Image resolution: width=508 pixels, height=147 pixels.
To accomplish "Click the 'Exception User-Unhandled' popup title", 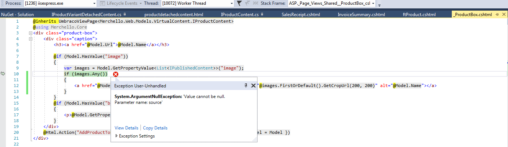I will pos(140,86).
